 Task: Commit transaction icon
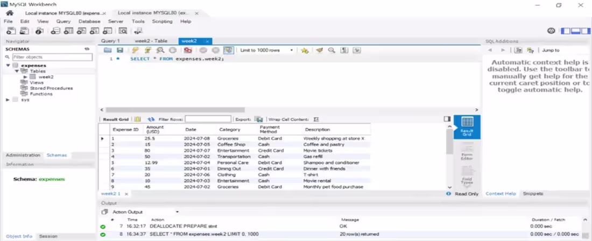point(203,50)
